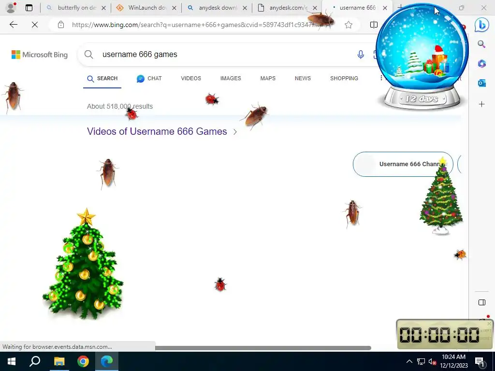Switch to NEWS results
495x371 pixels.
point(303,78)
